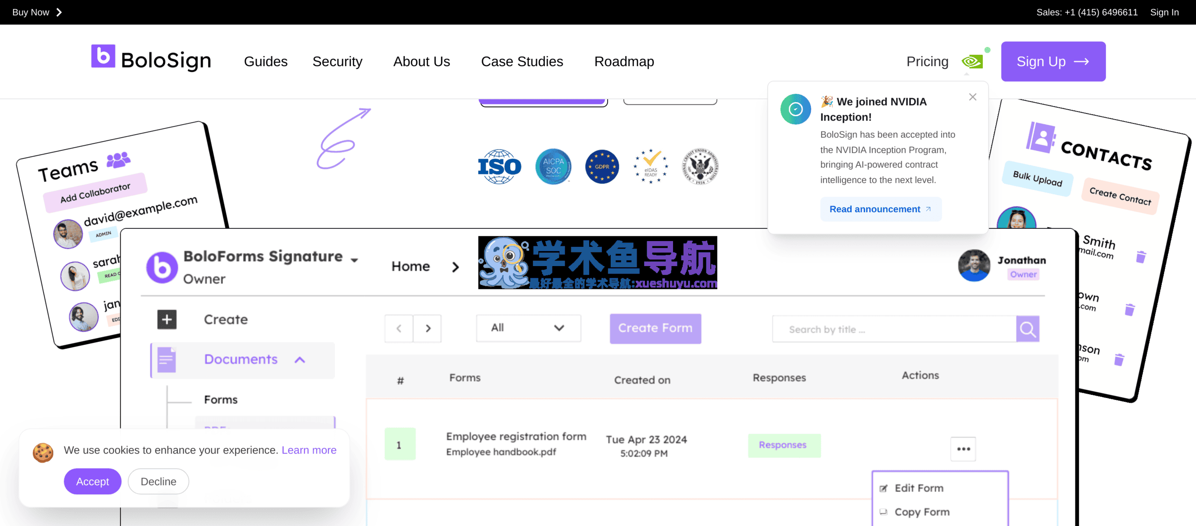Open the three-dots actions menu
This screenshot has height=526, width=1196.
coord(963,449)
